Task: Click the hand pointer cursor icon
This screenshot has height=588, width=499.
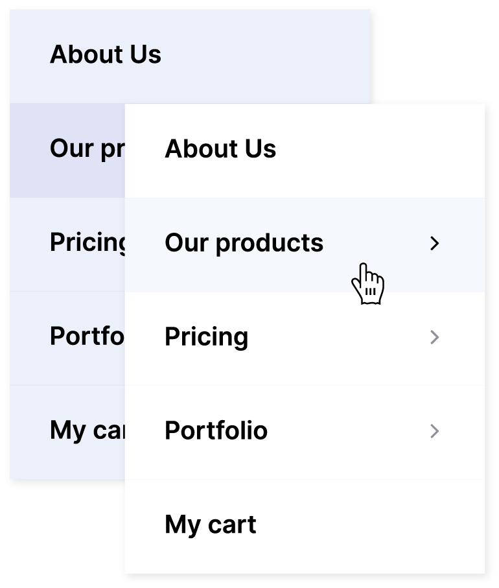Action: point(368,284)
